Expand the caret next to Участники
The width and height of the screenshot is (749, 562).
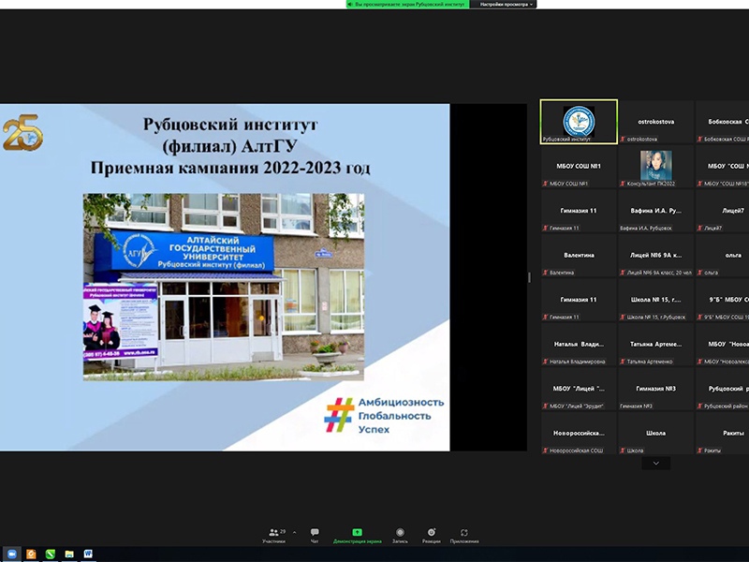(294, 532)
